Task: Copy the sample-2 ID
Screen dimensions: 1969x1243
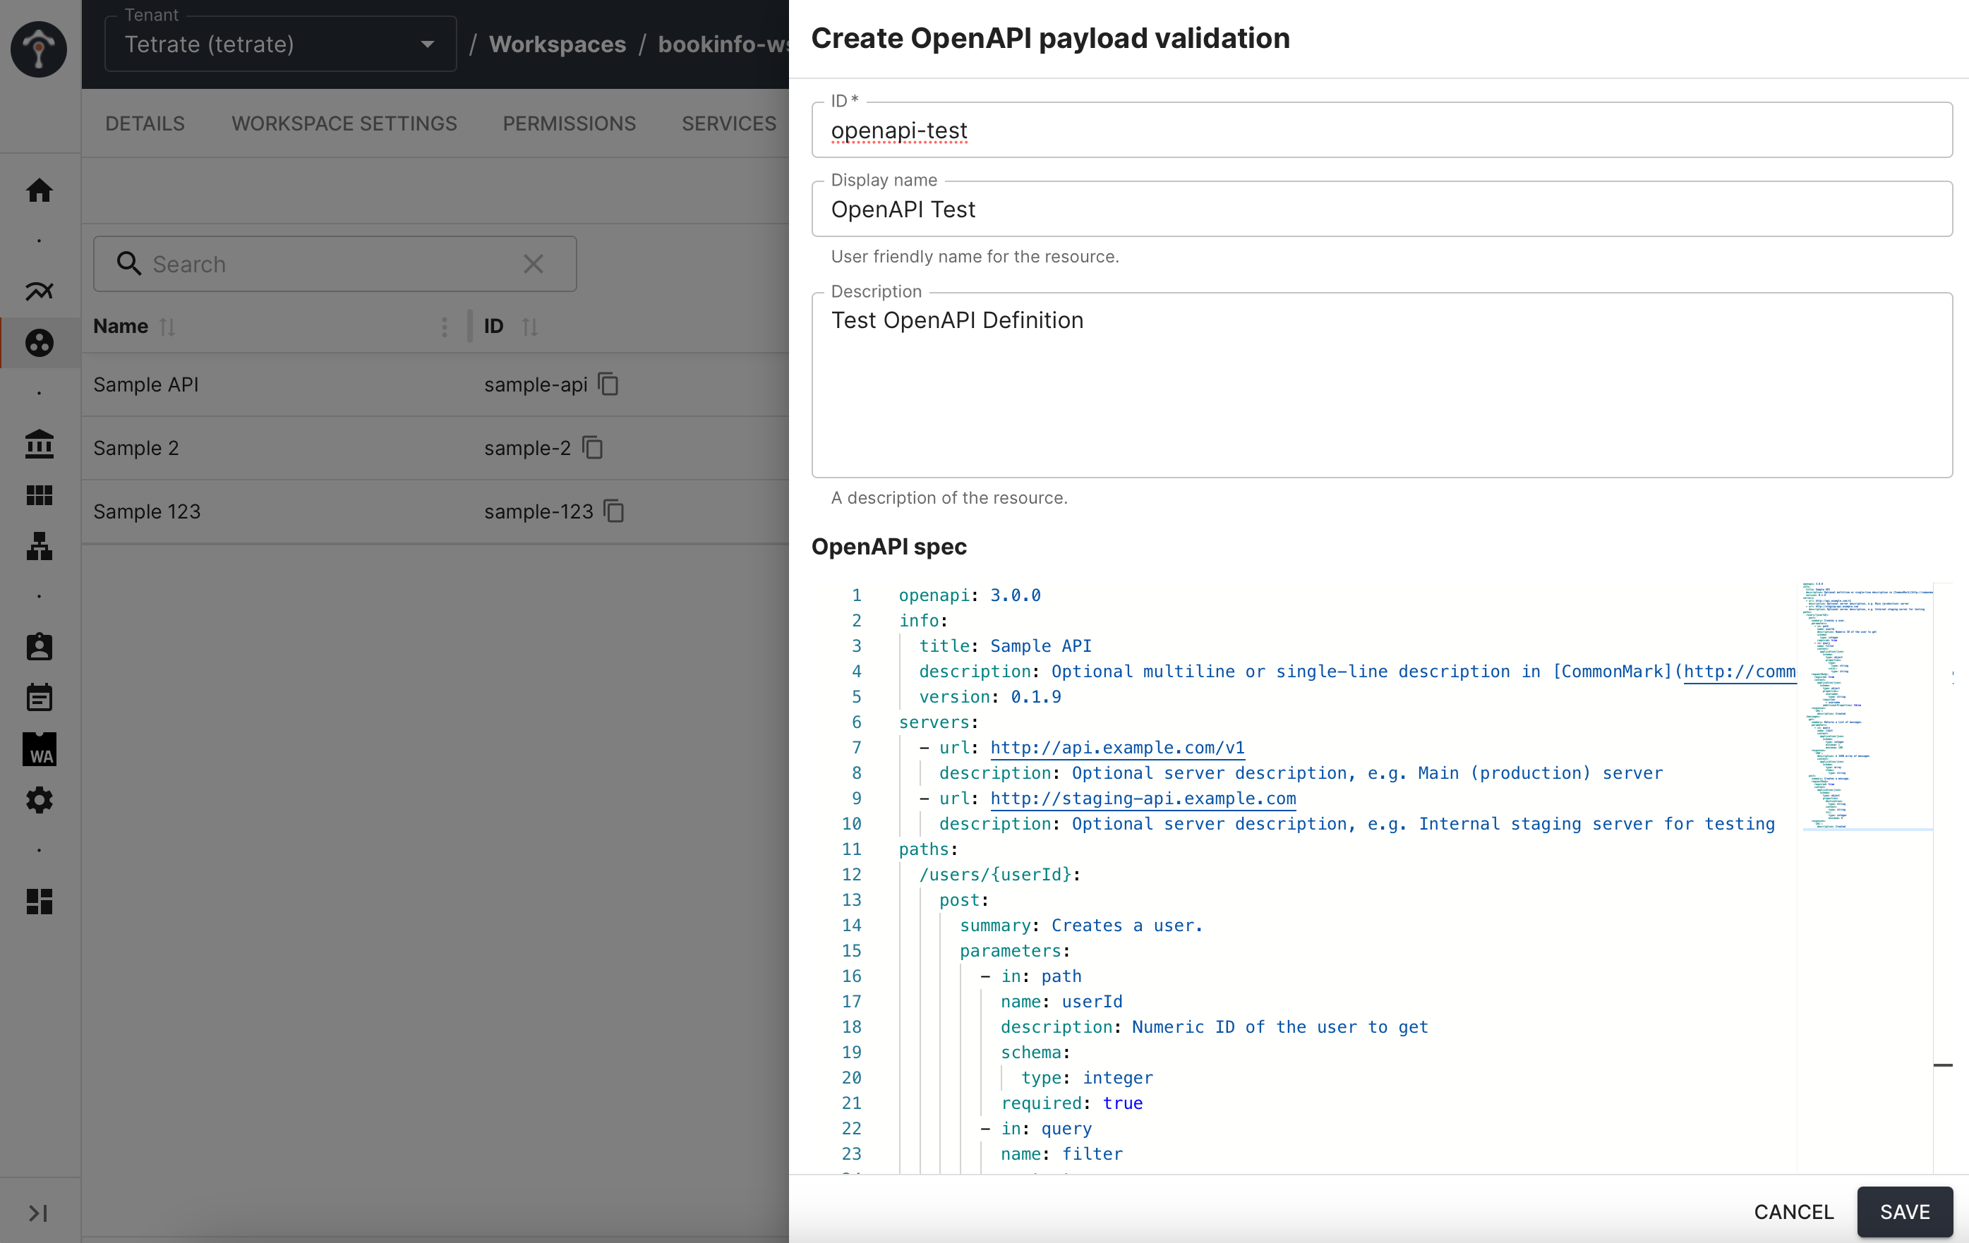Action: tap(593, 448)
